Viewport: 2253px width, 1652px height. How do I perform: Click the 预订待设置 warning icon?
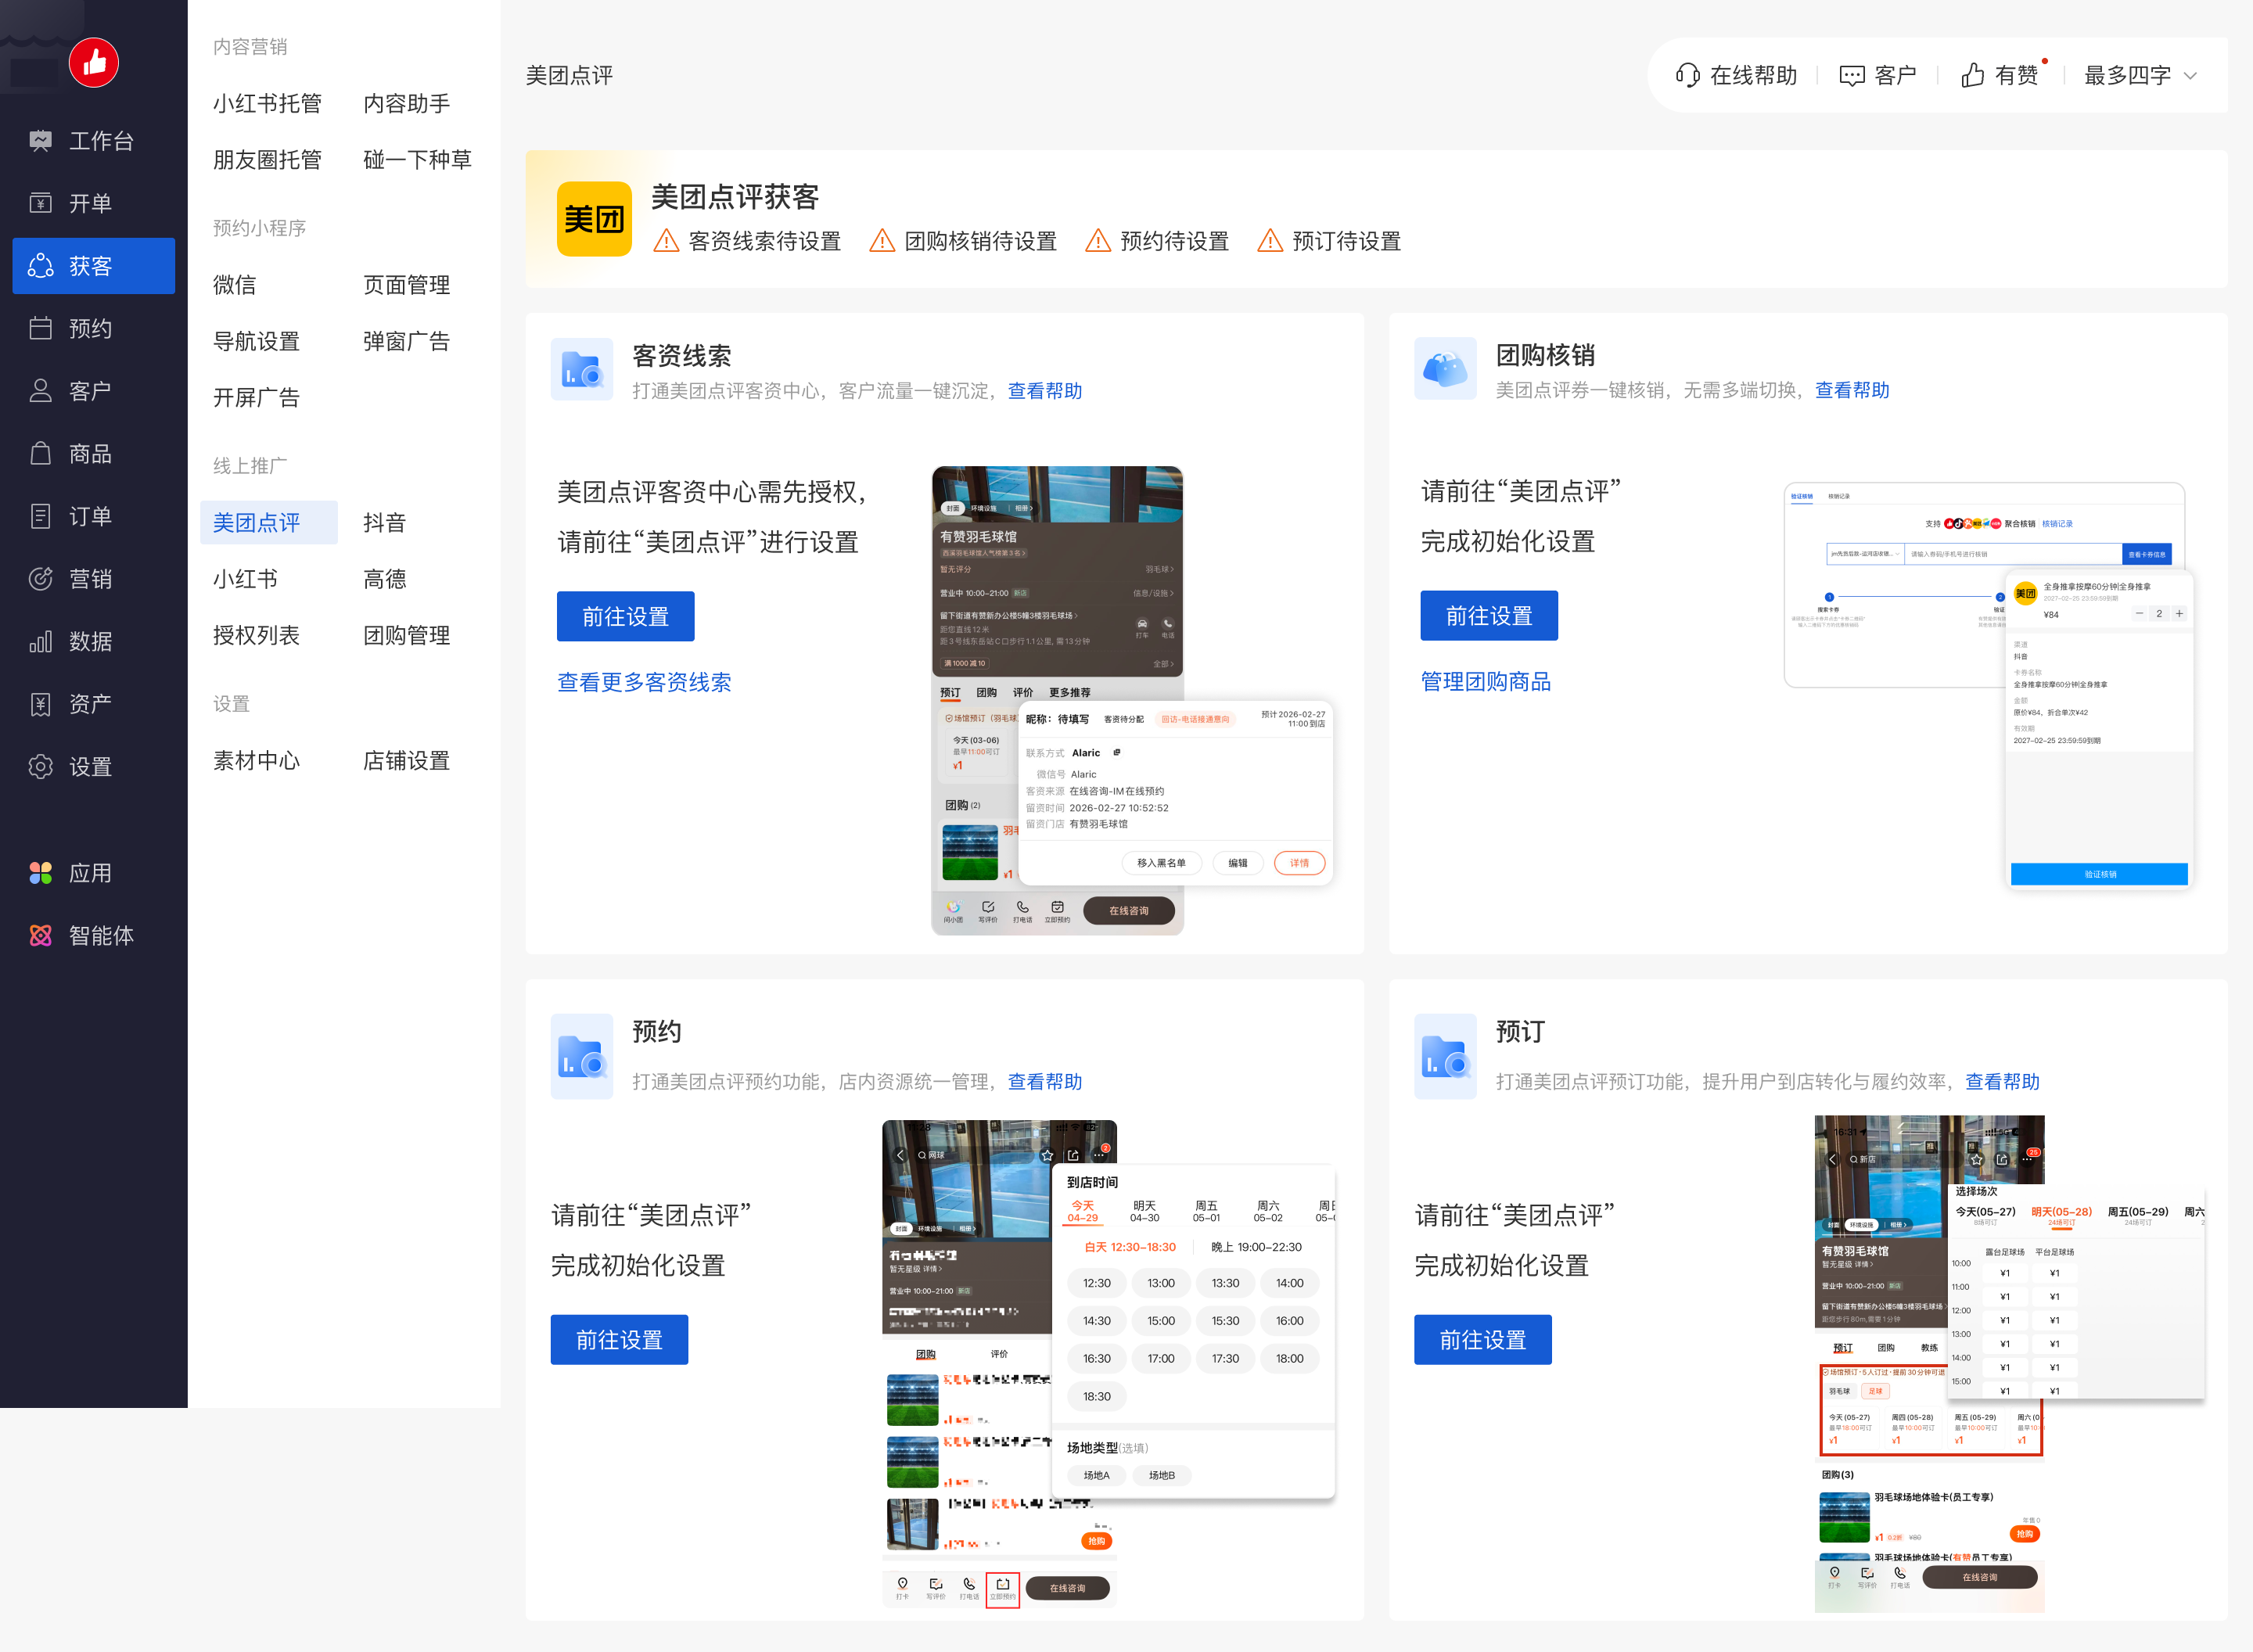[1270, 241]
